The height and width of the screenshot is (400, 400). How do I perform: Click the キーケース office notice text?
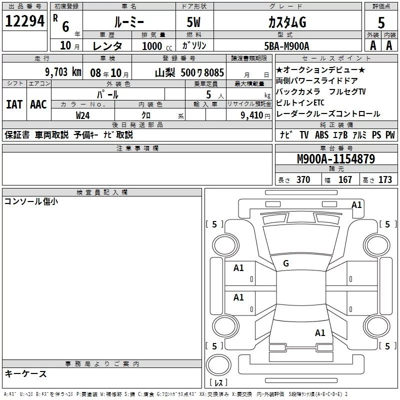coord(26,373)
